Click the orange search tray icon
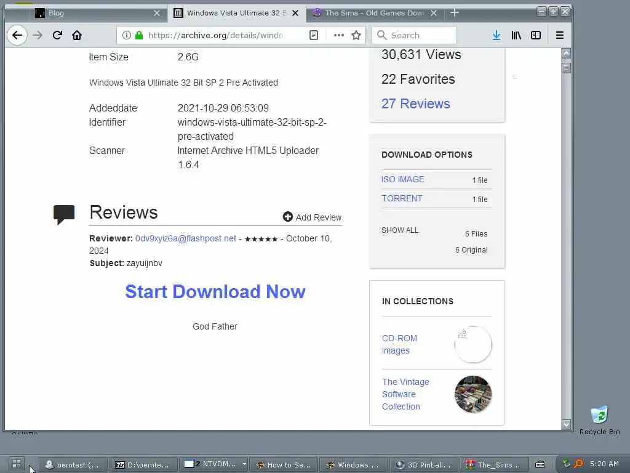630x473 pixels. point(578,464)
